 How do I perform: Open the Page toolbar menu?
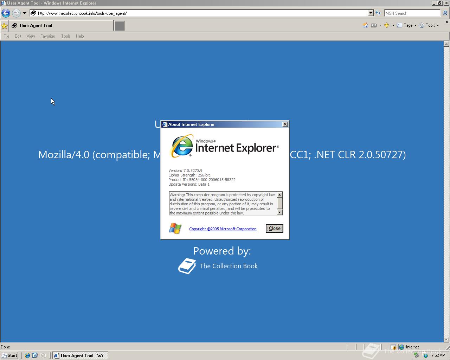(x=406, y=25)
